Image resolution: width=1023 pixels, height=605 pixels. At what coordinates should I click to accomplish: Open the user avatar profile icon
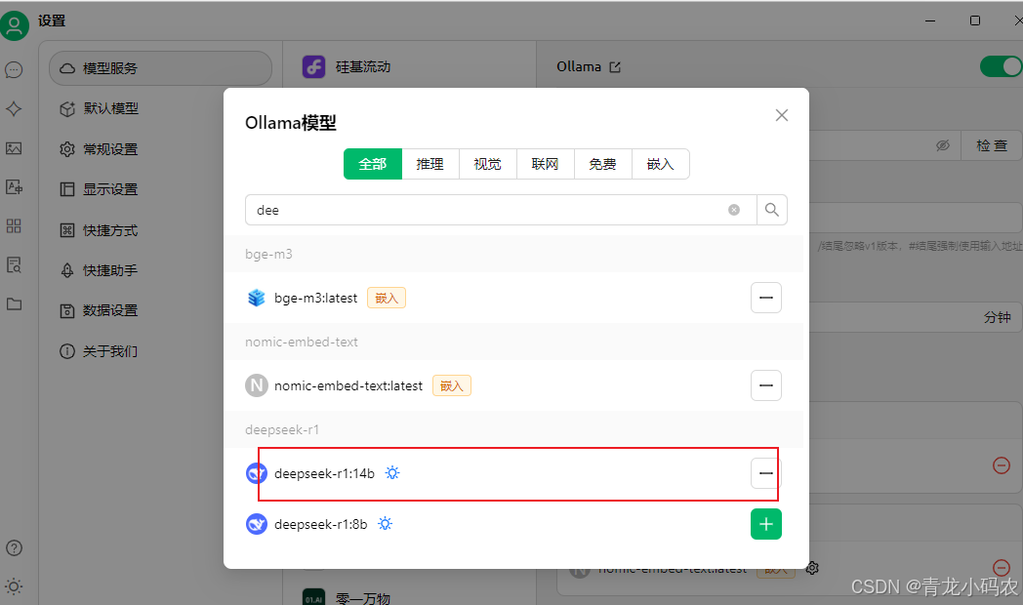tap(14, 25)
